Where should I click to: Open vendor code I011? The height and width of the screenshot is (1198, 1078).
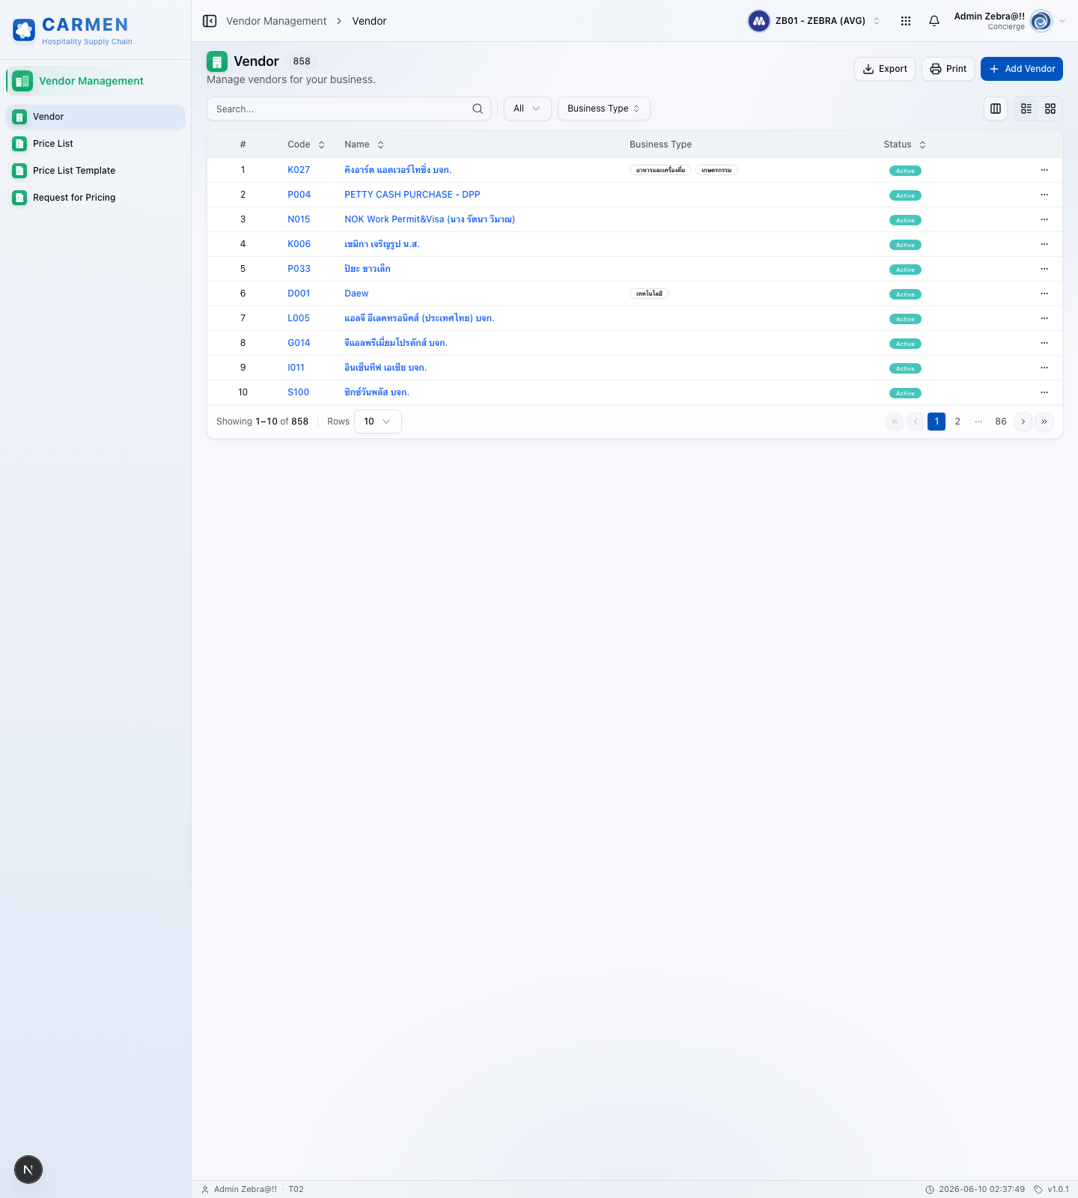tap(296, 368)
